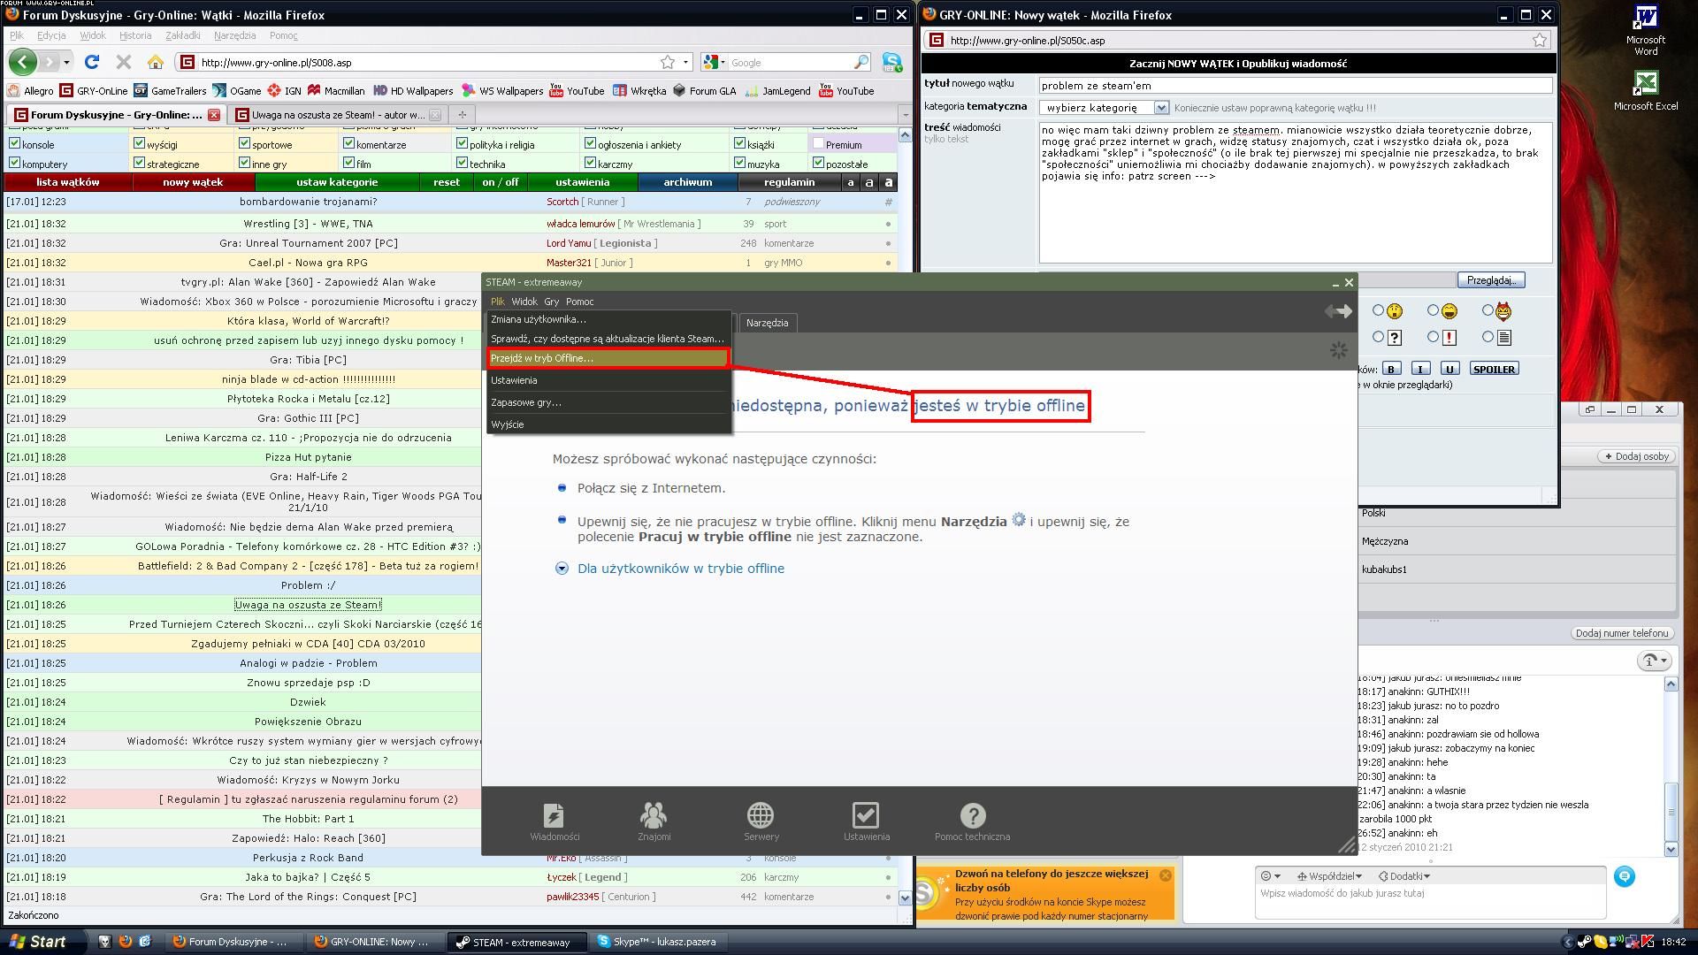Image resolution: width=1698 pixels, height=955 pixels.
Task: Select the exclamation mark icon radio button
Action: 1433,337
